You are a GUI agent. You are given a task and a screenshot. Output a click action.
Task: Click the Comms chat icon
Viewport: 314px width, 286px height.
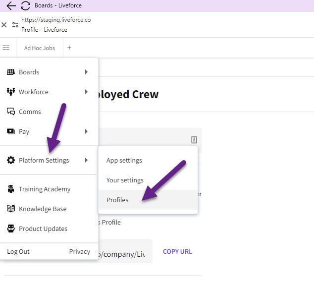coord(10,112)
